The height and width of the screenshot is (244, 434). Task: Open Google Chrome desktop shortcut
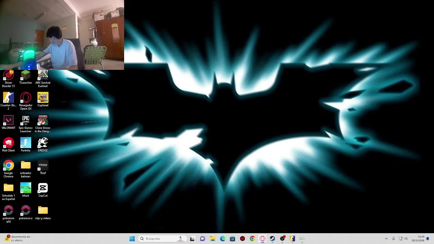click(x=8, y=169)
